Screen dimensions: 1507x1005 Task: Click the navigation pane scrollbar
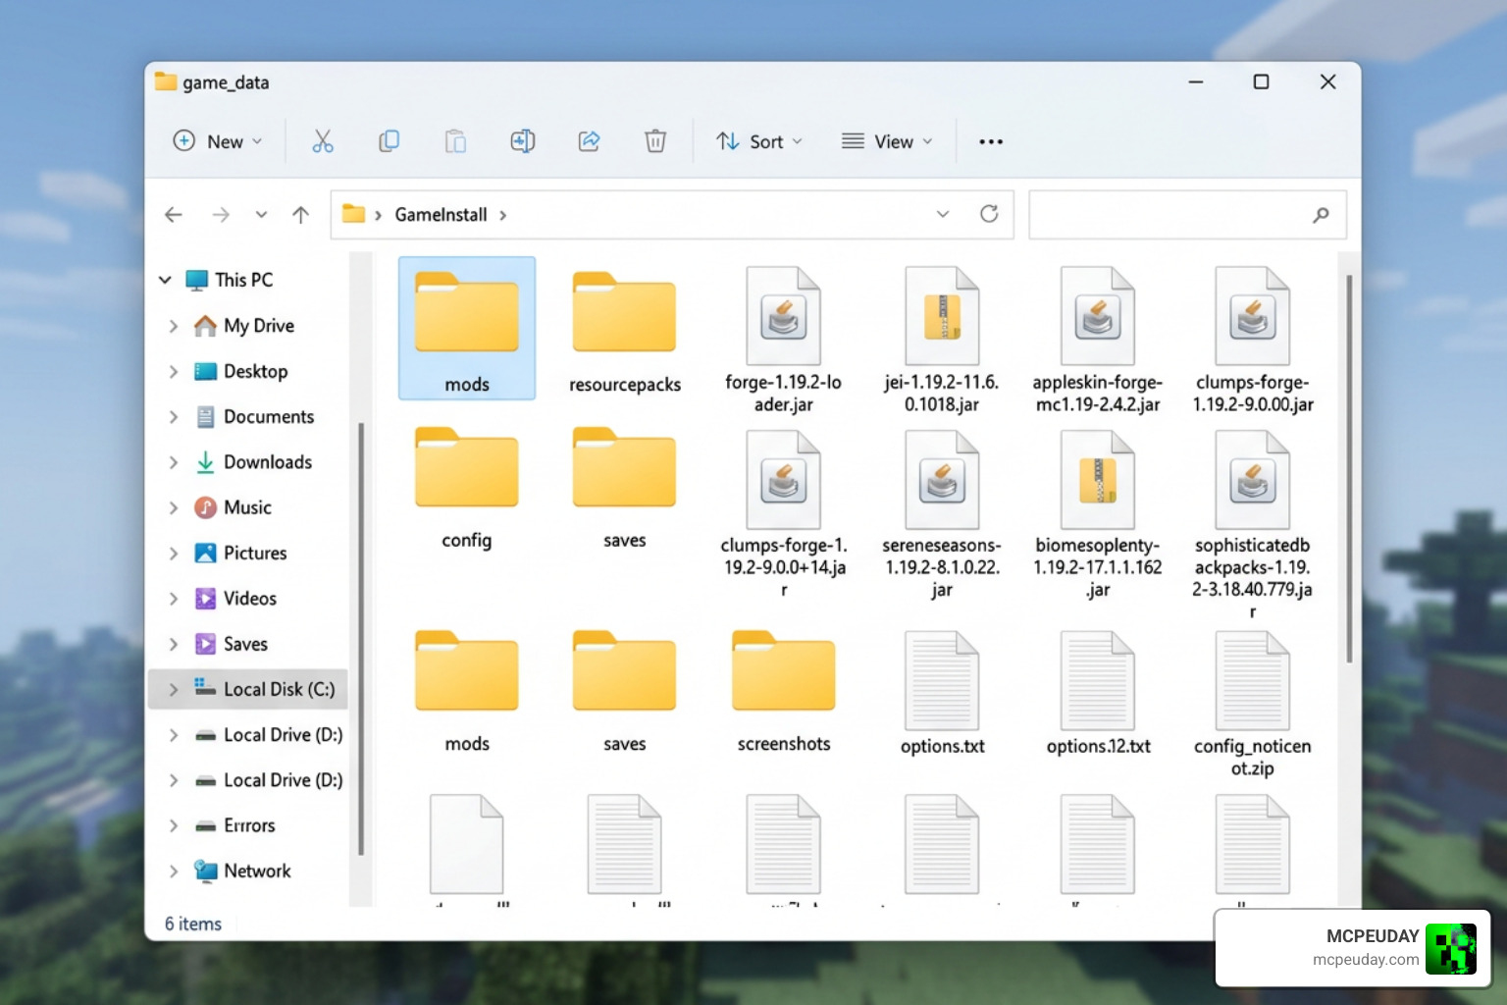tap(360, 638)
